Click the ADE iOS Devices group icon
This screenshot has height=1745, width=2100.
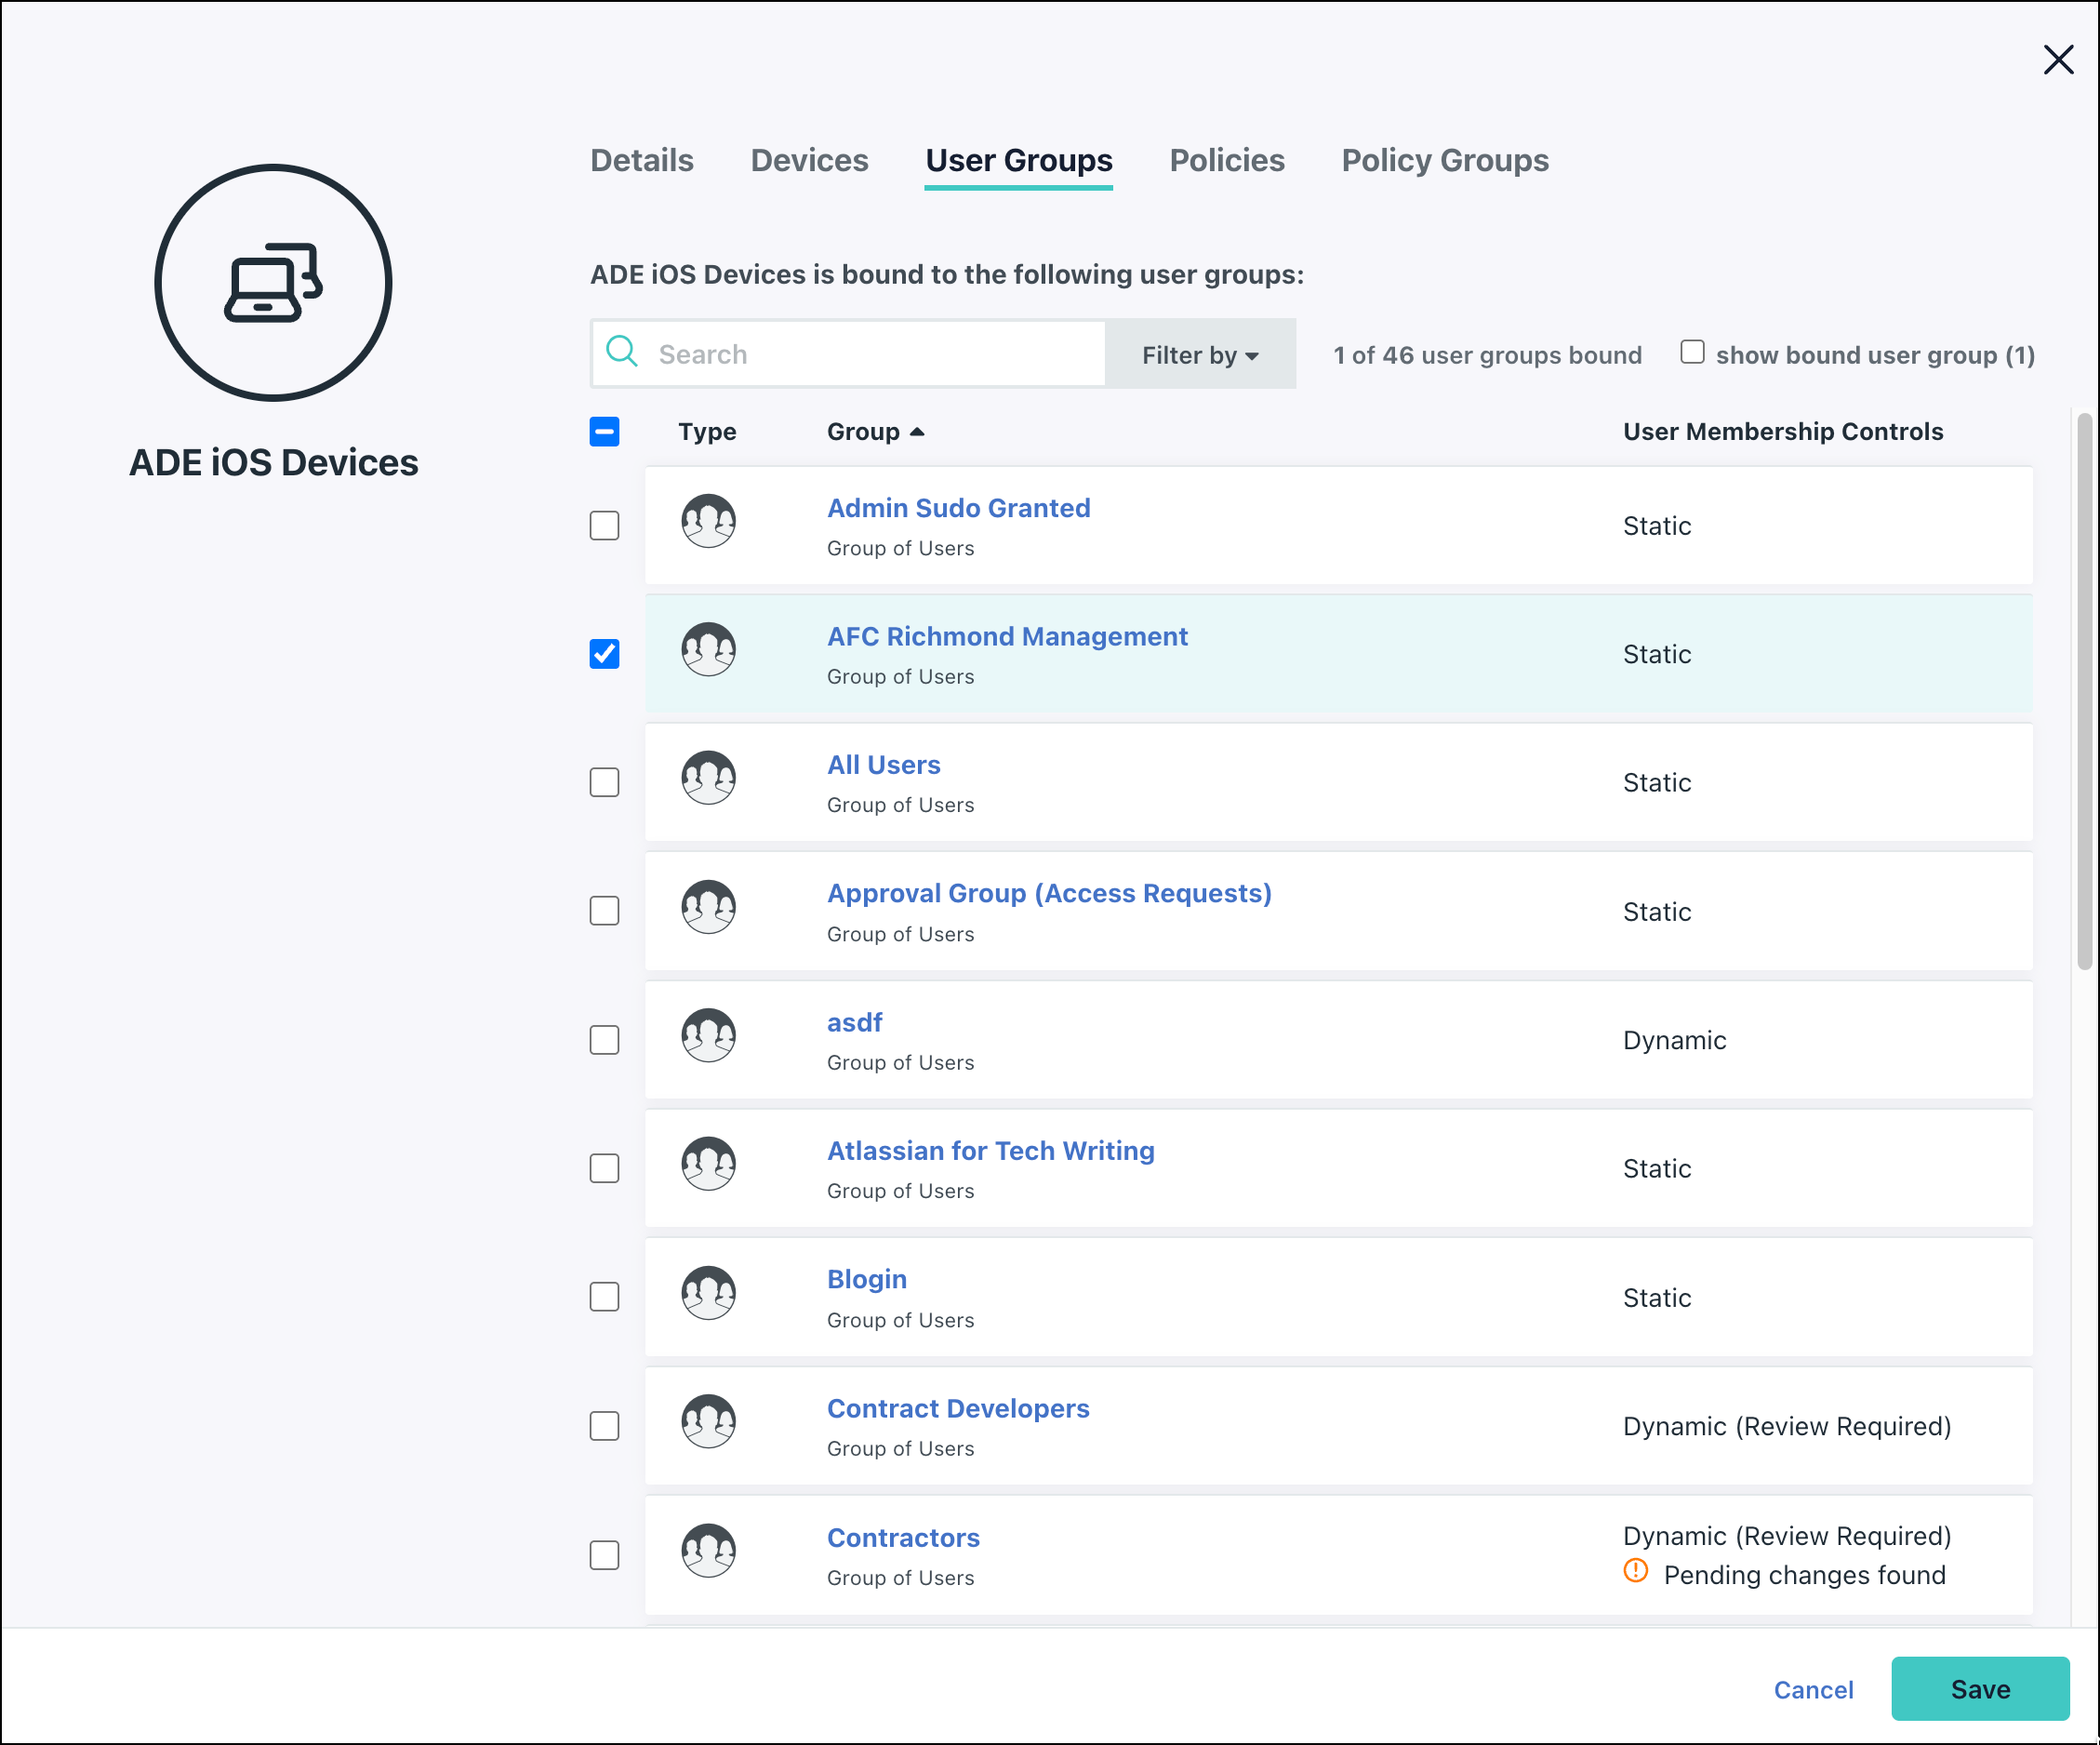273,283
